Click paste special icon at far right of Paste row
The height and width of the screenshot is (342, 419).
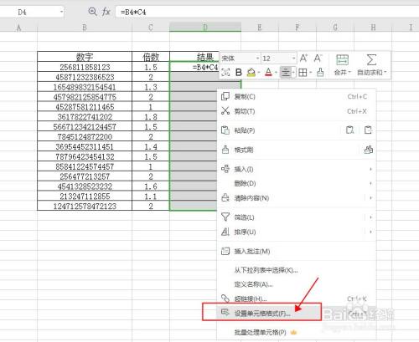pos(368,130)
